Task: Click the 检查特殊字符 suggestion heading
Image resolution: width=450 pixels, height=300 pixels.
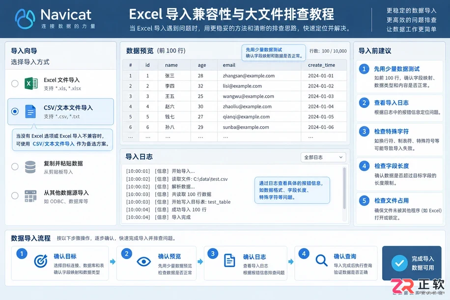Action: (391, 132)
